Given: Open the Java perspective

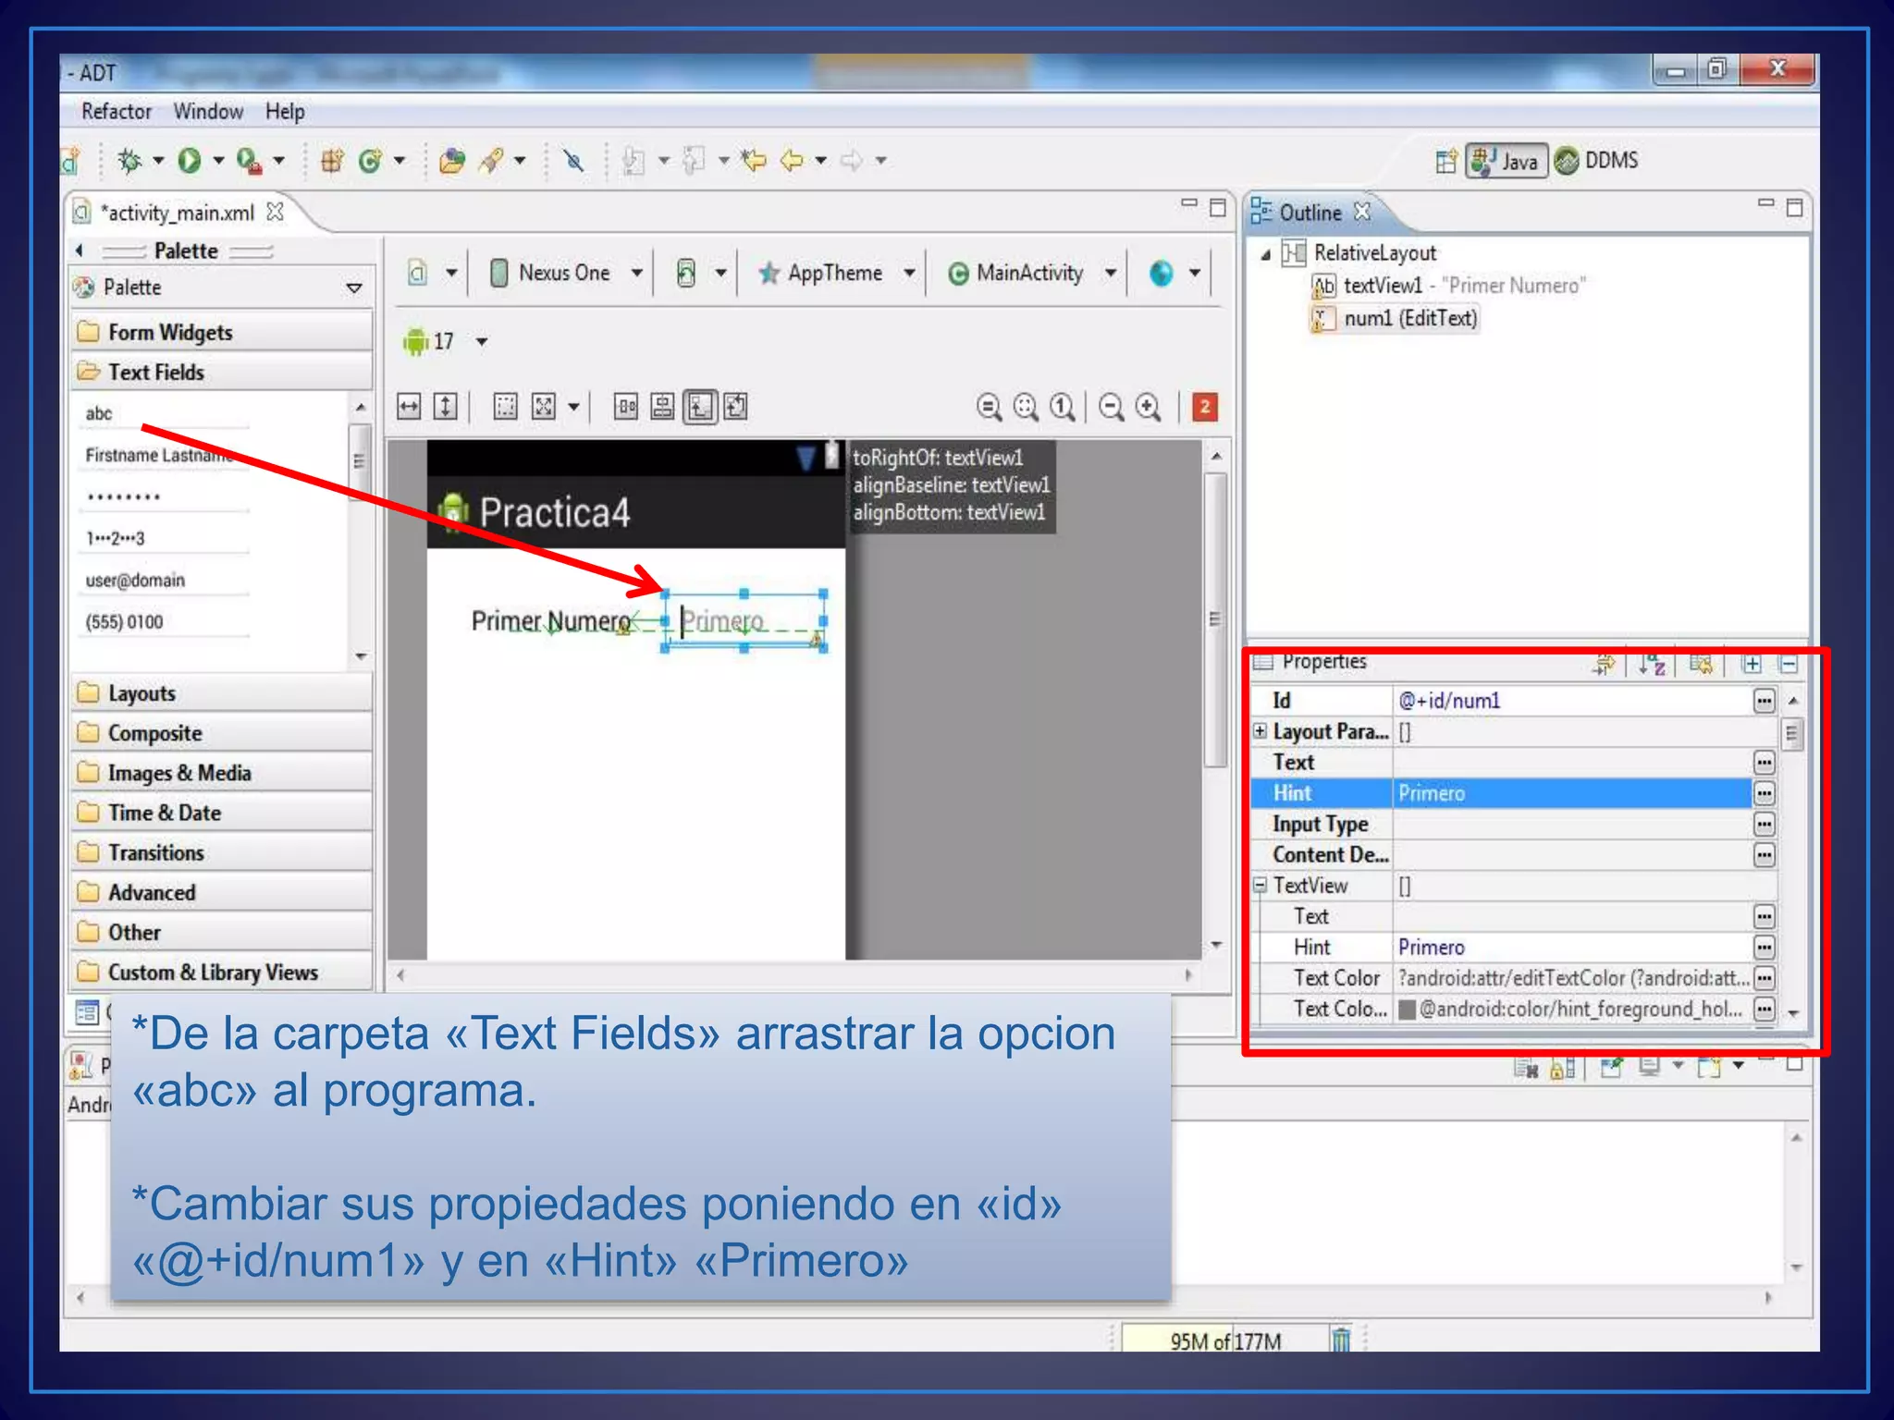Looking at the screenshot, I should 1507,161.
